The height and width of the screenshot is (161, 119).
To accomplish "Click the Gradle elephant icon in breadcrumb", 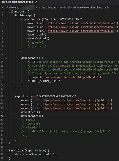I will pos(75,7).
